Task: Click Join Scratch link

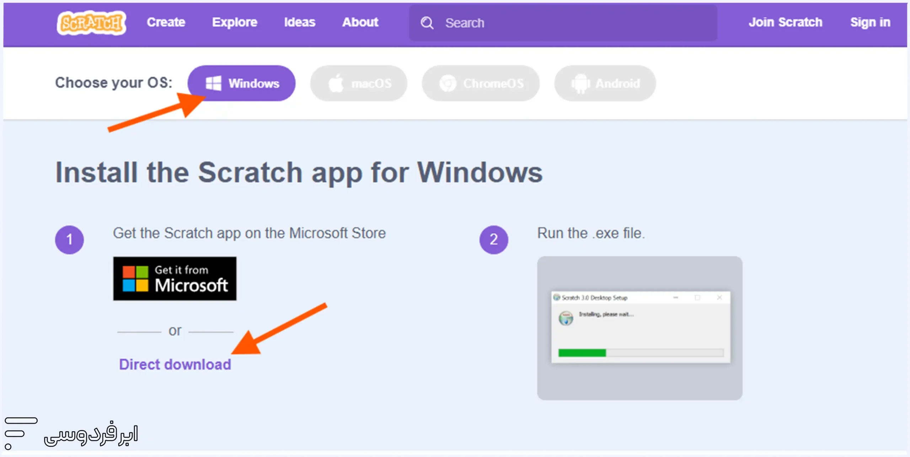Action: point(785,22)
